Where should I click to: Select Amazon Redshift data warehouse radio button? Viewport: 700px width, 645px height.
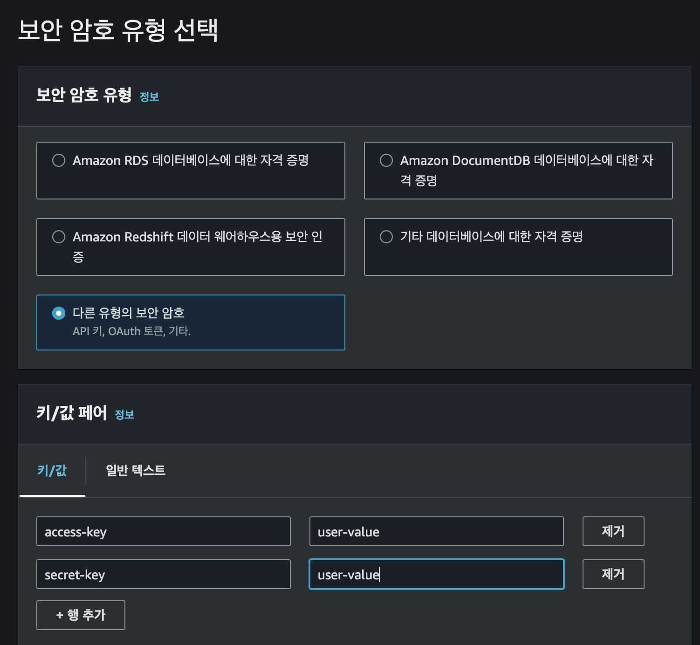tap(59, 237)
